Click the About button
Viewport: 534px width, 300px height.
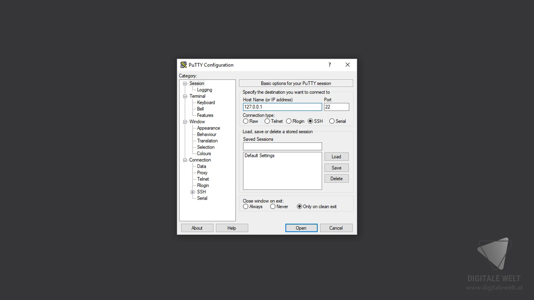(197, 228)
